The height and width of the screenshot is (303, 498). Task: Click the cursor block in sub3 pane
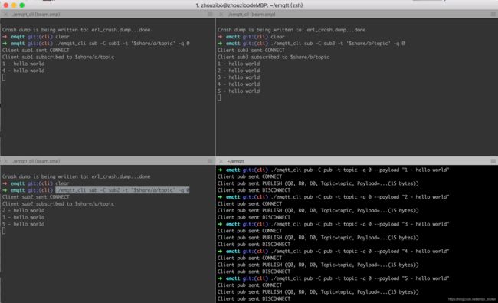(x=219, y=98)
